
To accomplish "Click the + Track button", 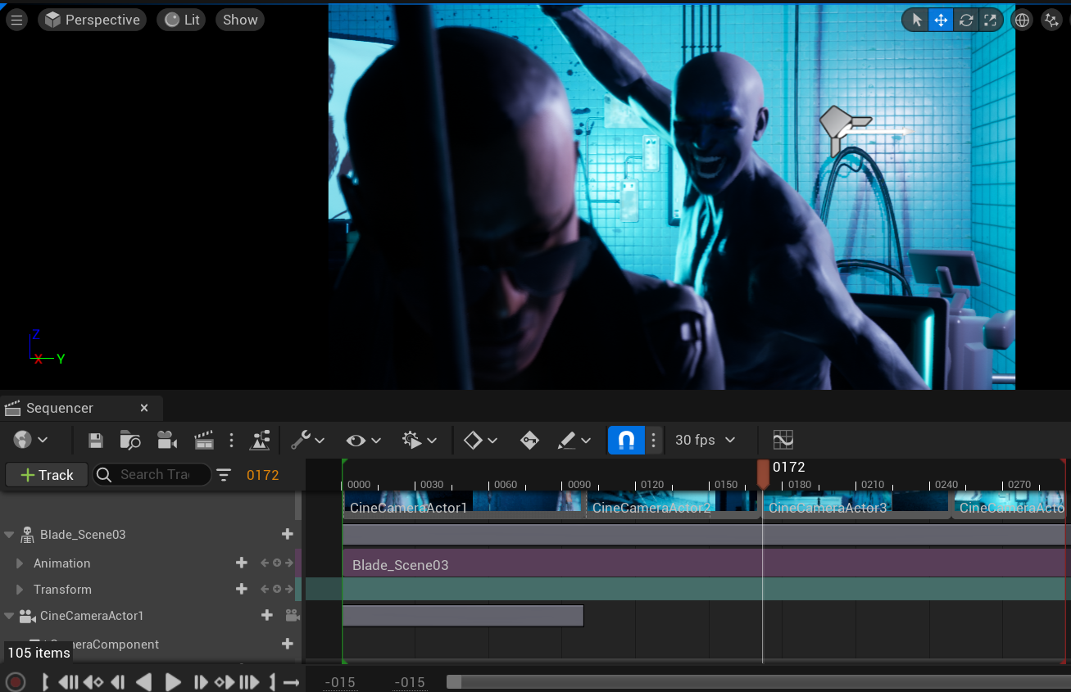I will (x=47, y=475).
